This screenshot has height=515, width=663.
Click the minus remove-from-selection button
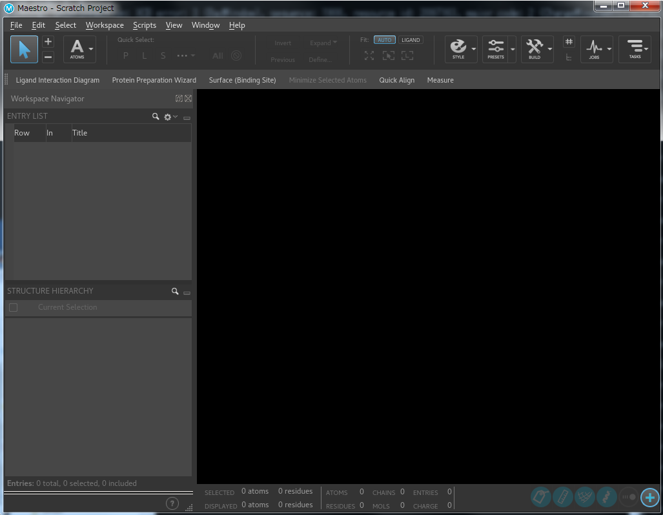click(48, 57)
